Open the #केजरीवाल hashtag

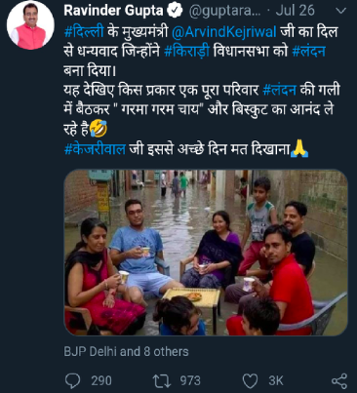click(95, 149)
